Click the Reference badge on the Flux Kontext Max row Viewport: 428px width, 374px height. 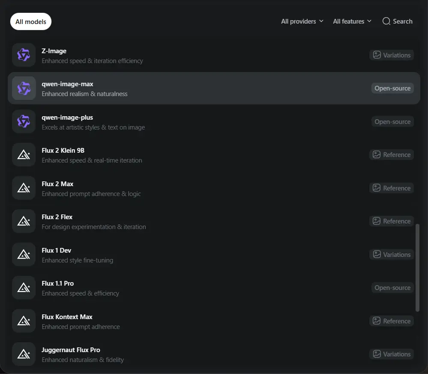click(392, 321)
